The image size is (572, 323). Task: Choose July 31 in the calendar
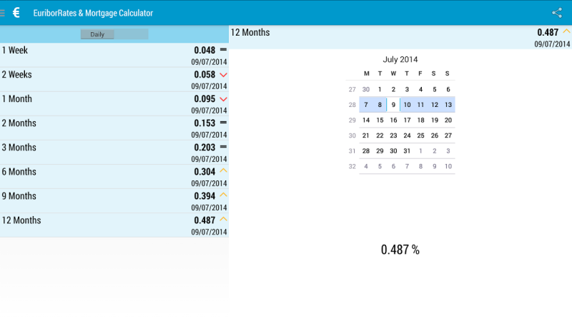point(407,151)
